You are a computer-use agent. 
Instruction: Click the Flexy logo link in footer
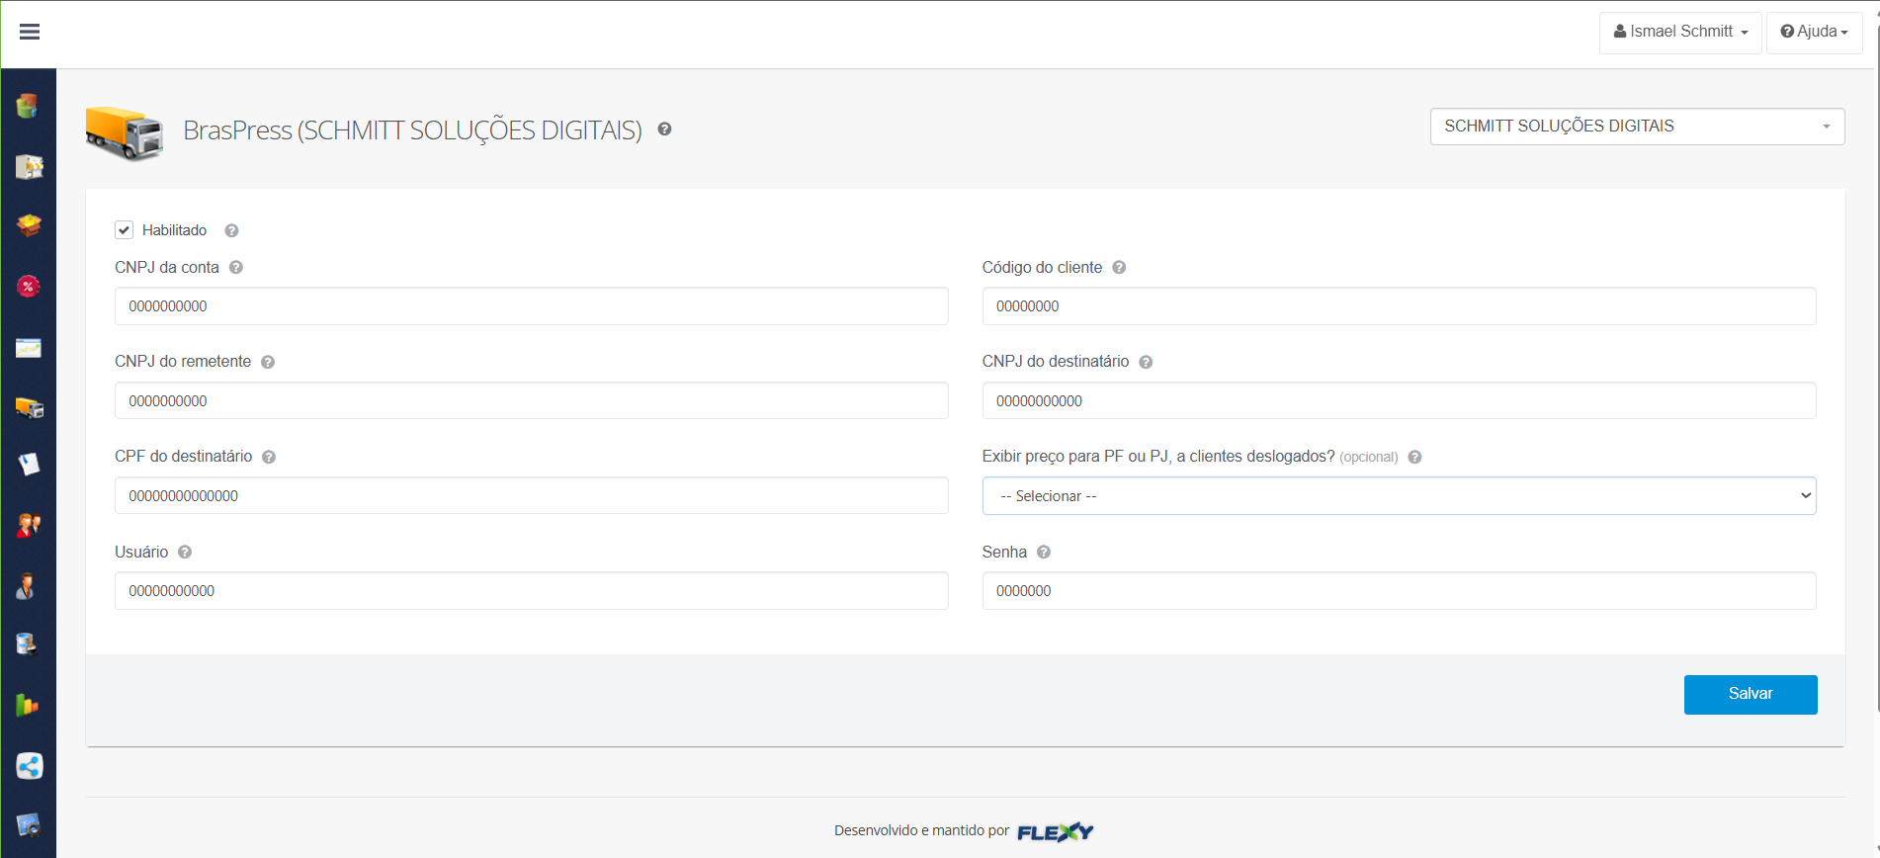pos(1055,831)
